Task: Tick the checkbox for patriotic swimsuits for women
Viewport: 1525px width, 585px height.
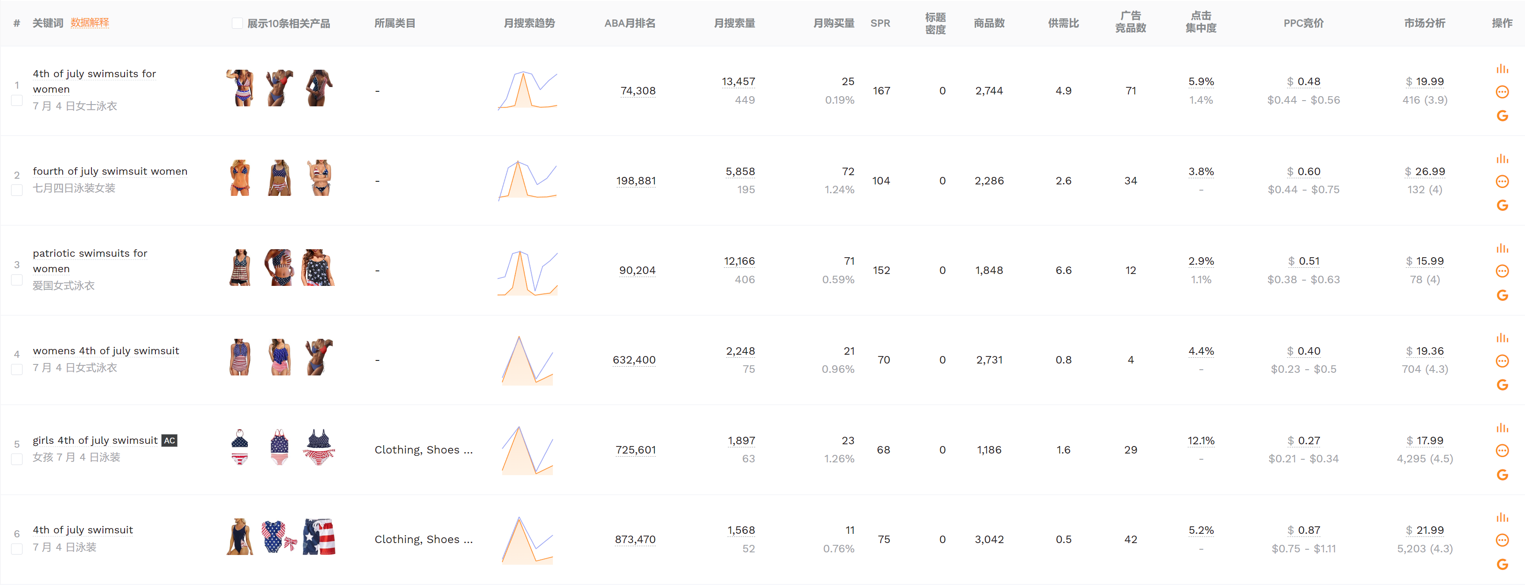Action: point(17,280)
